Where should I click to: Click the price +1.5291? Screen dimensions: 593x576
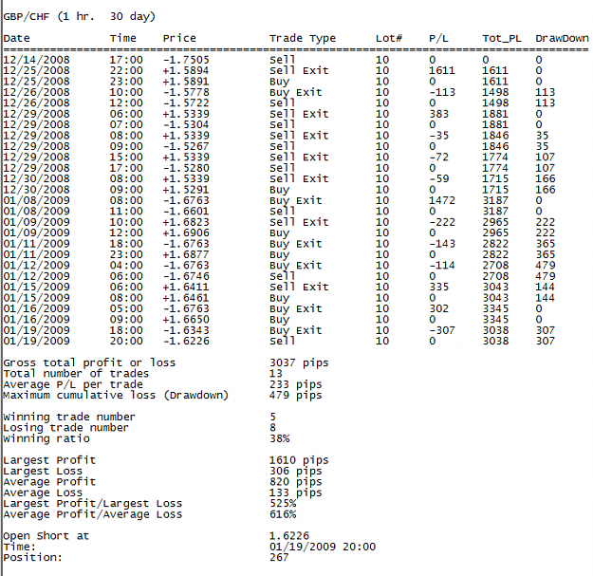(186, 190)
